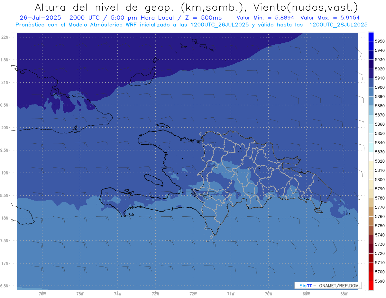Click the 76W longitude label
Image resolution: width=386 pixels, height=298 pixels.
pyautogui.click(x=42, y=293)
